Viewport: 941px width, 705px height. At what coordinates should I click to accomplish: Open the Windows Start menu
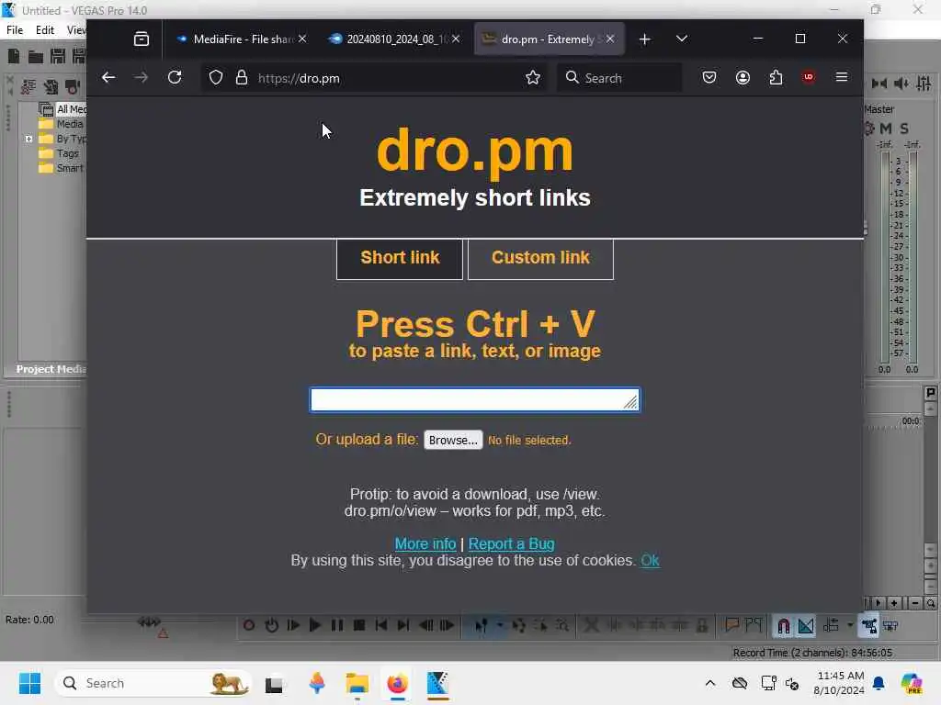point(29,683)
